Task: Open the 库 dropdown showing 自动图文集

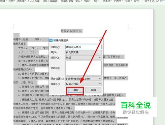Action: (83, 52)
